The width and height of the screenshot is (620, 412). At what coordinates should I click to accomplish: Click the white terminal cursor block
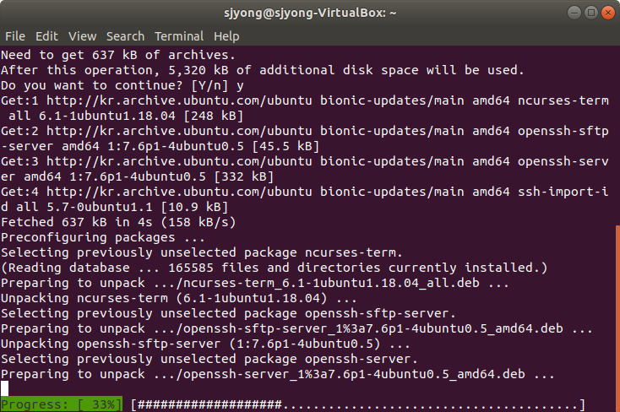pos(4,388)
